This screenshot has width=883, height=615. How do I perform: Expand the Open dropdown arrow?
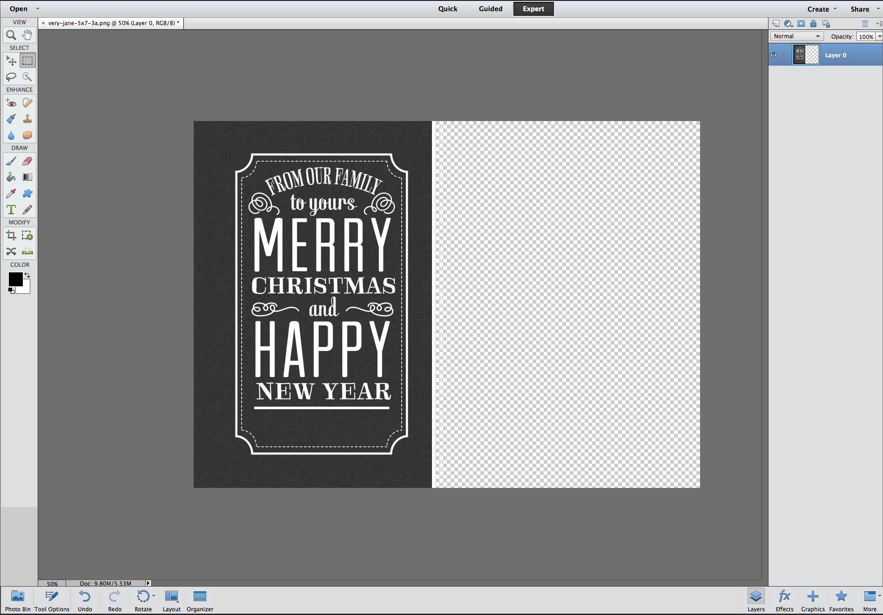pos(38,8)
